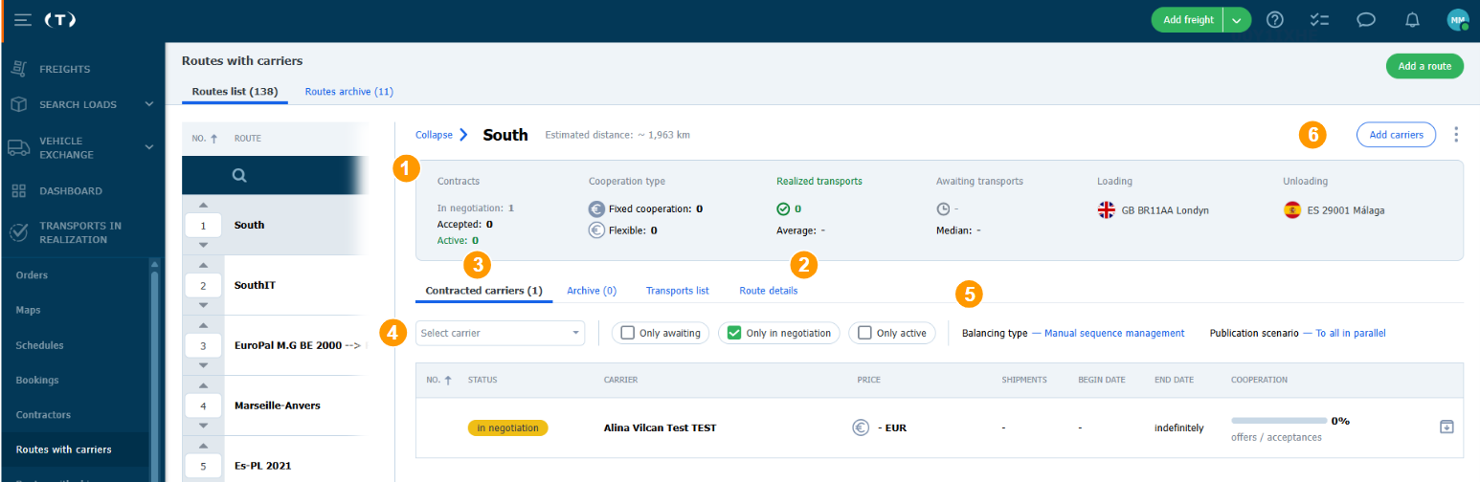Expand the Add freight dropdown arrow
Screen dimensions: 1480x482
[1238, 20]
